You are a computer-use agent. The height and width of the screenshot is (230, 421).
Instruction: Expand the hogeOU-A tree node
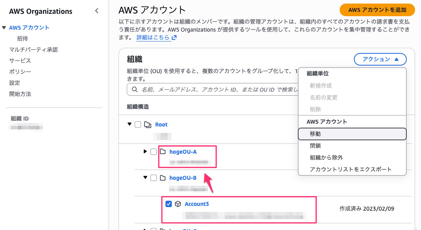pos(145,152)
